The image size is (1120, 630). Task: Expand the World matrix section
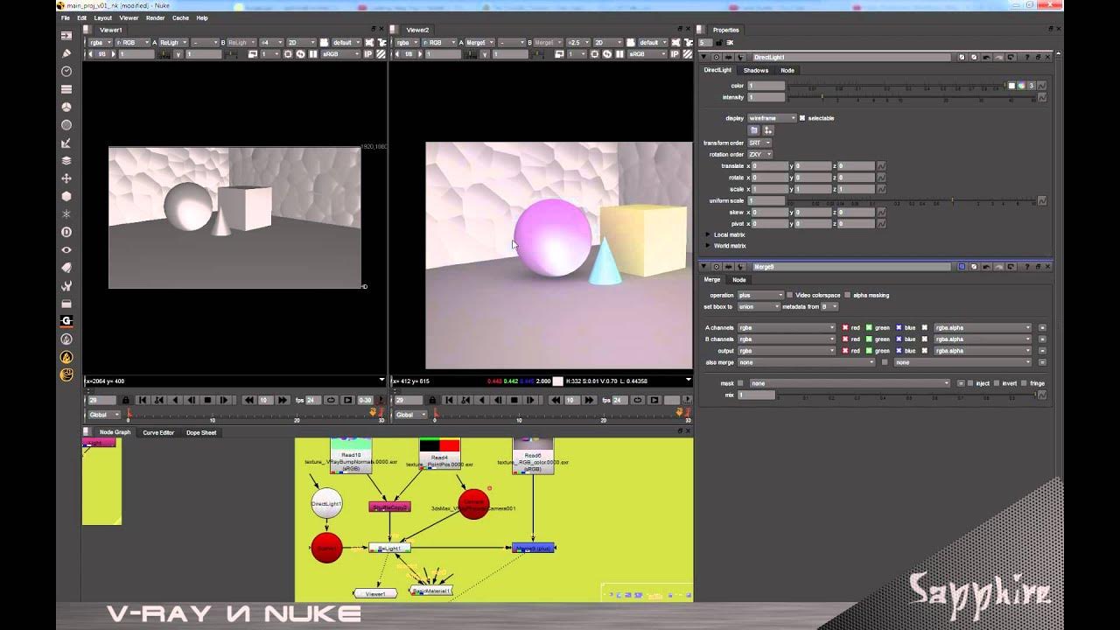709,246
